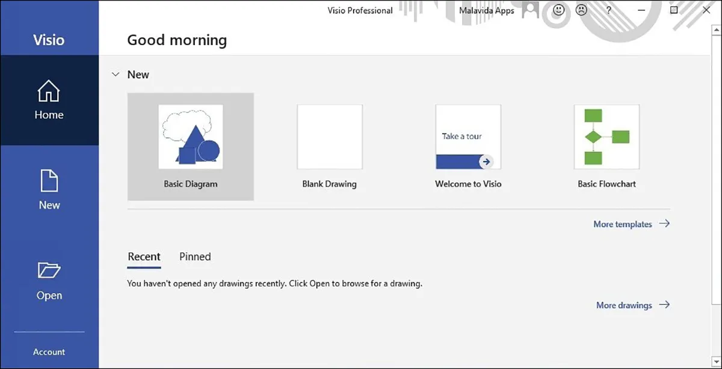Click the arrow beside More templates
The height and width of the screenshot is (369, 722).
[x=664, y=224]
